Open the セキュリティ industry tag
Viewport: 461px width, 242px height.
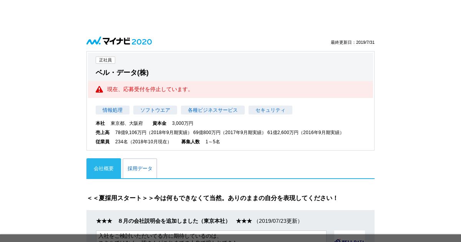coord(270,110)
